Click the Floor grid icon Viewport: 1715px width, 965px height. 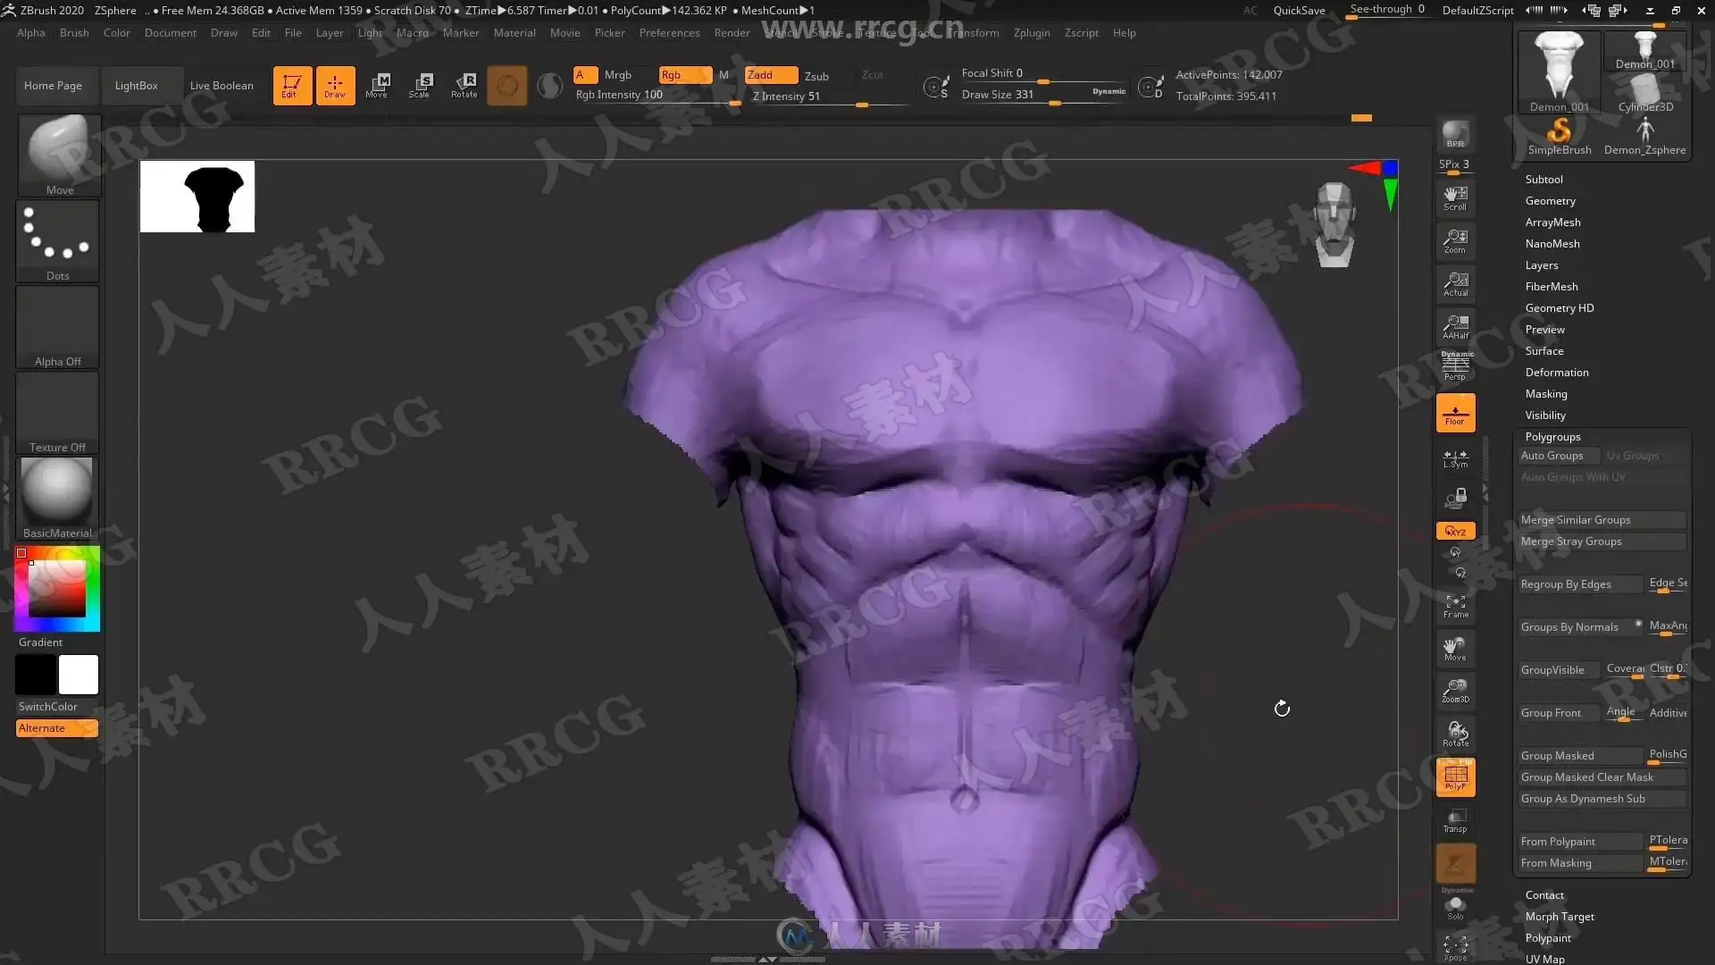1455,414
